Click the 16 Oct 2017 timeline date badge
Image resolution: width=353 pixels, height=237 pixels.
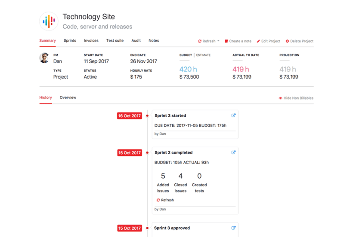(130, 116)
